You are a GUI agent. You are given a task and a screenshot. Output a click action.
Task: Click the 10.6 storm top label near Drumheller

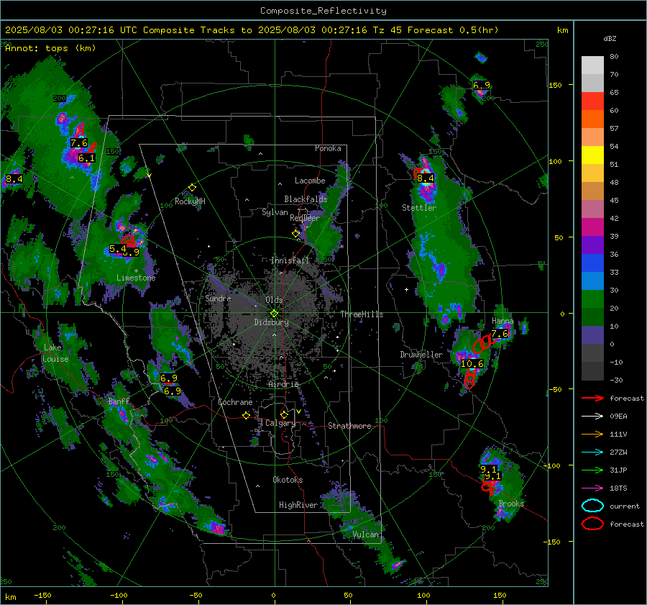click(x=472, y=364)
